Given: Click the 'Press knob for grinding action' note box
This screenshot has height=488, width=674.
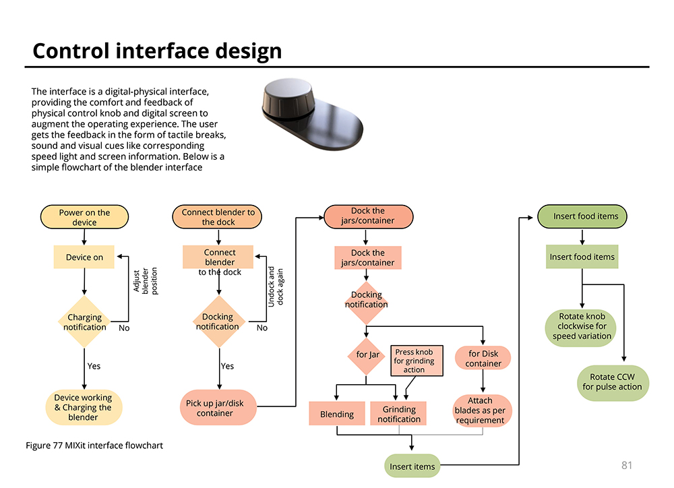Looking at the screenshot, I should pyautogui.click(x=417, y=361).
